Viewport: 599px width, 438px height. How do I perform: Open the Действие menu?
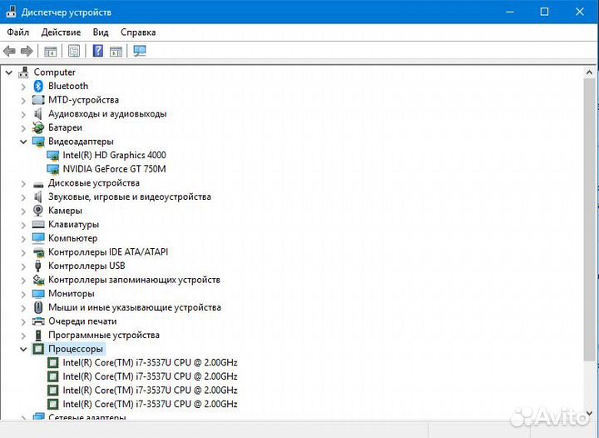(x=61, y=32)
